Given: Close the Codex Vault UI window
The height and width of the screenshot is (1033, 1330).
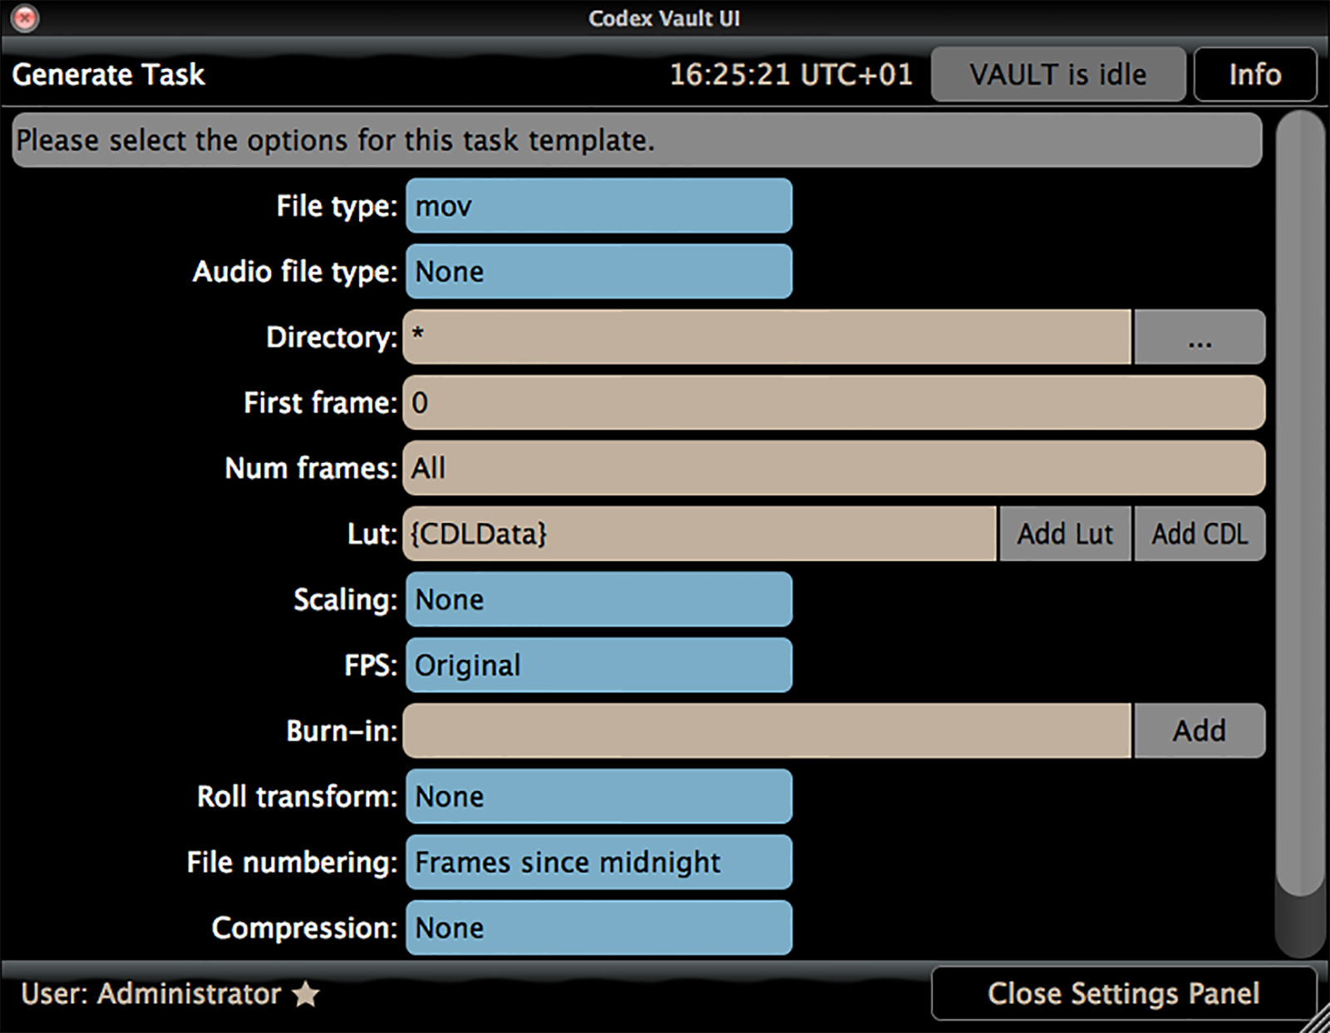Looking at the screenshot, I should [26, 17].
